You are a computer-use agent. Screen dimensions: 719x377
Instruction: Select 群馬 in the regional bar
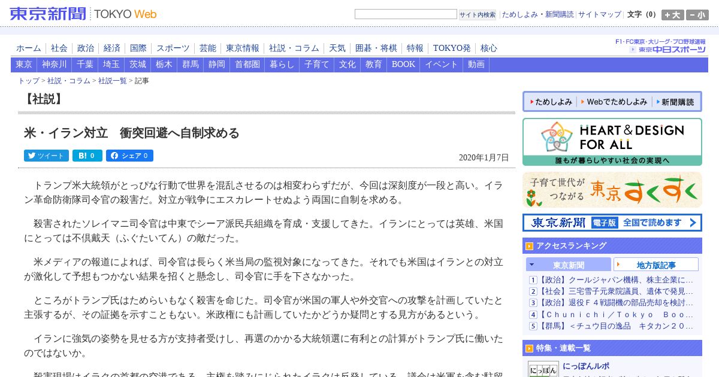[x=191, y=65]
